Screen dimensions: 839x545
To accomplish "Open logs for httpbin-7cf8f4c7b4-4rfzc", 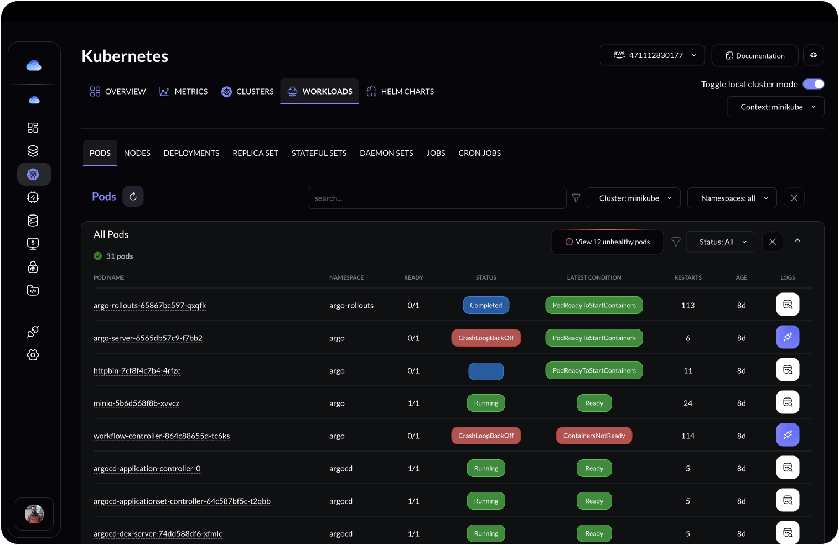I will point(788,370).
